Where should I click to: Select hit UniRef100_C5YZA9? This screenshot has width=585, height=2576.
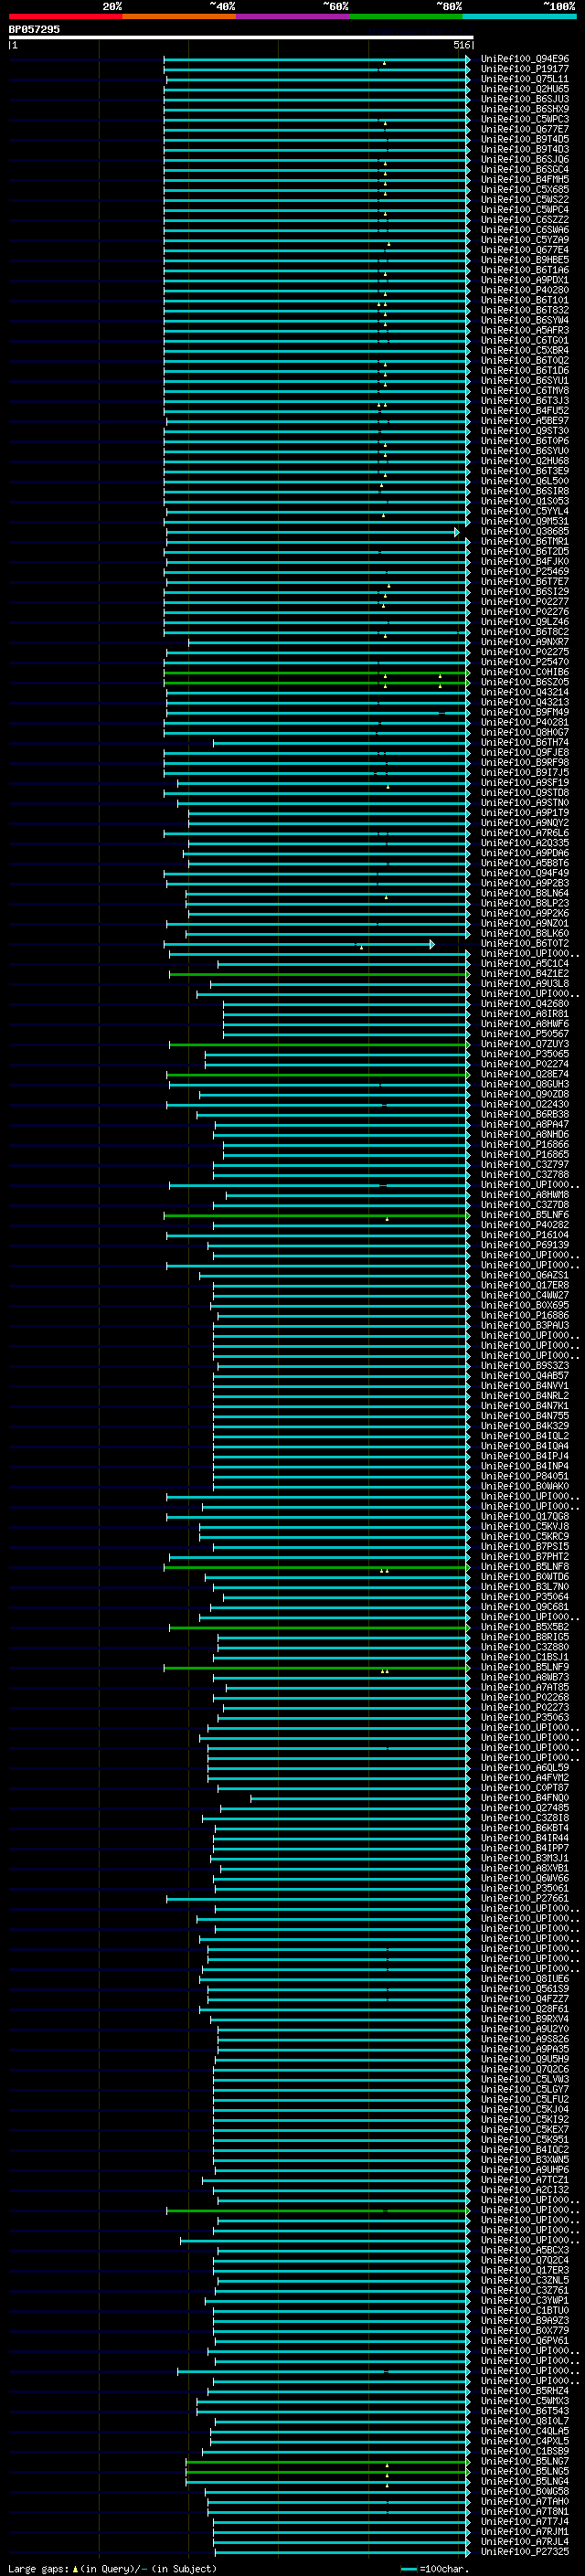[x=525, y=240]
